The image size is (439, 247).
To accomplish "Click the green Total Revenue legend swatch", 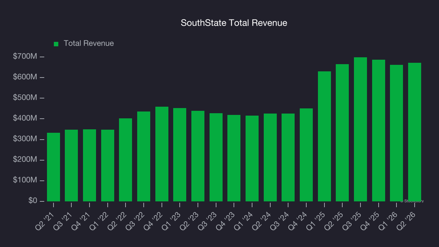I will point(56,44).
